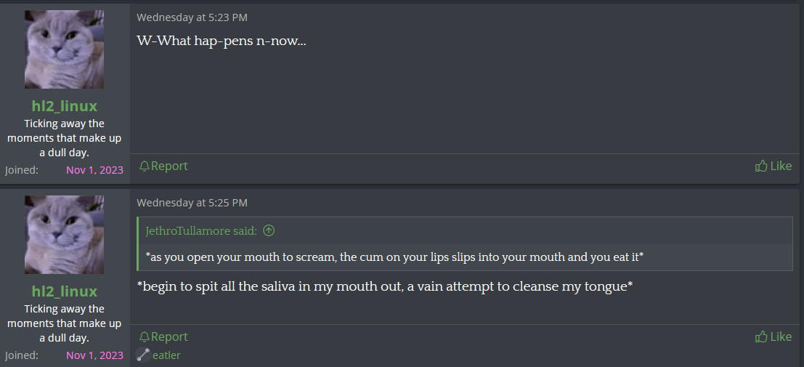The height and width of the screenshot is (367, 804).
Task: Click the 'JethroTullamore said:' quote header
Action: [201, 231]
